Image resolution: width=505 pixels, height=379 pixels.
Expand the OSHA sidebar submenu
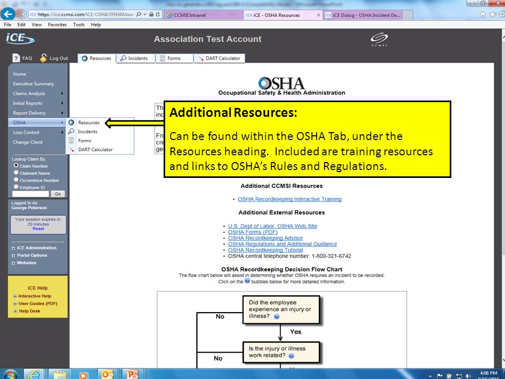pyautogui.click(x=62, y=123)
